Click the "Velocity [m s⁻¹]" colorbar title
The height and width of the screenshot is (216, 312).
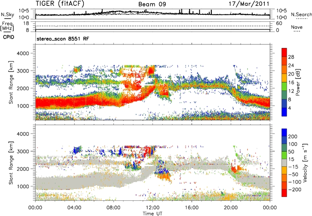coord(305,163)
